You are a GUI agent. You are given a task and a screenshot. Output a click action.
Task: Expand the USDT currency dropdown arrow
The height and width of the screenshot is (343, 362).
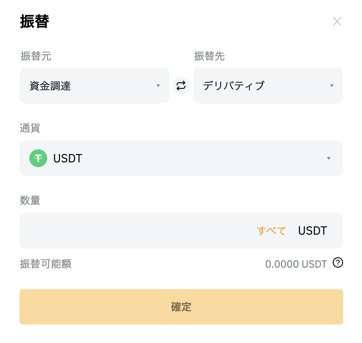[x=329, y=158]
